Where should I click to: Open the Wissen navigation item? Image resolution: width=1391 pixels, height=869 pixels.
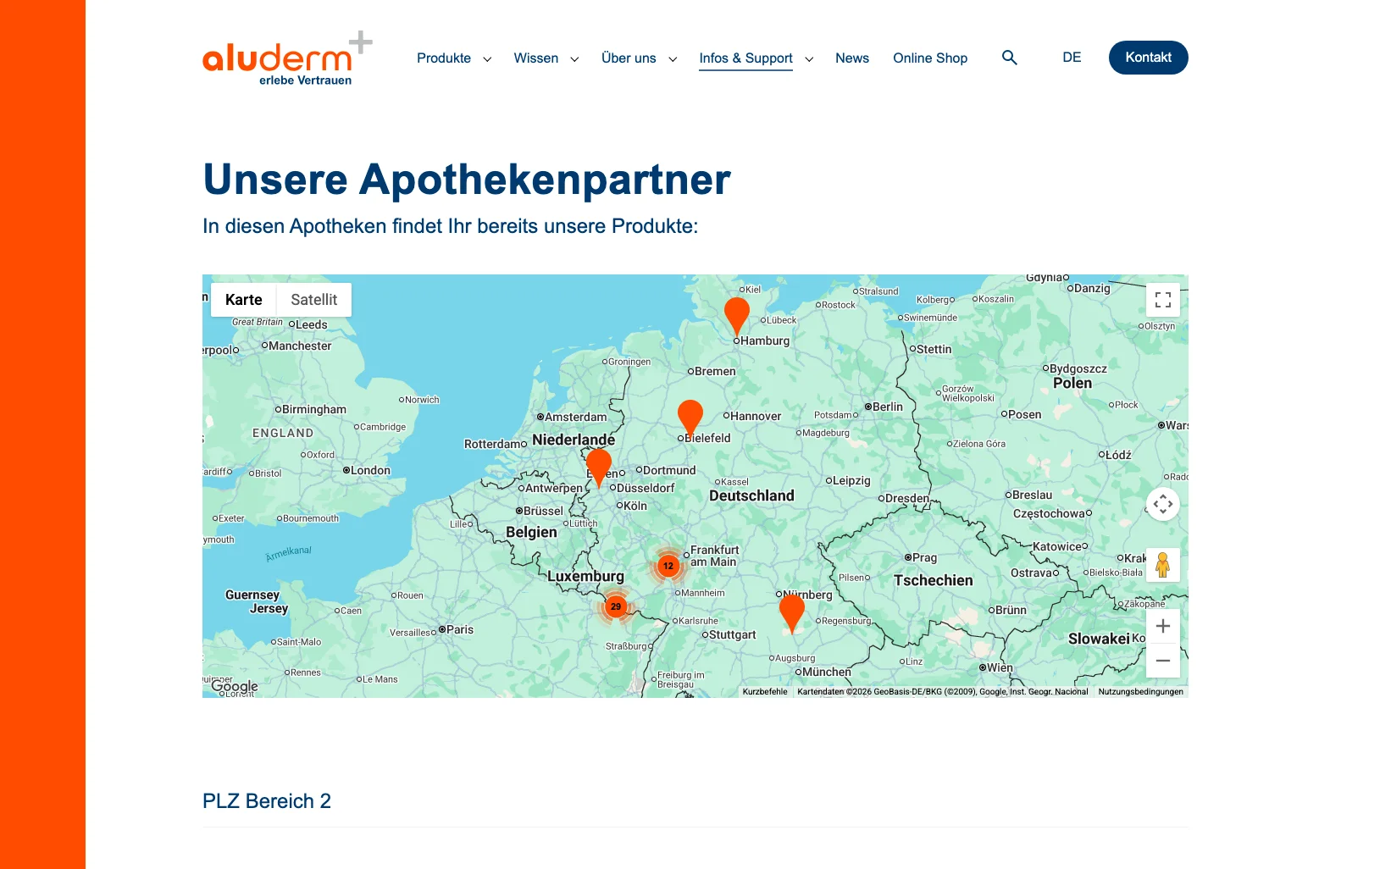pyautogui.click(x=536, y=58)
